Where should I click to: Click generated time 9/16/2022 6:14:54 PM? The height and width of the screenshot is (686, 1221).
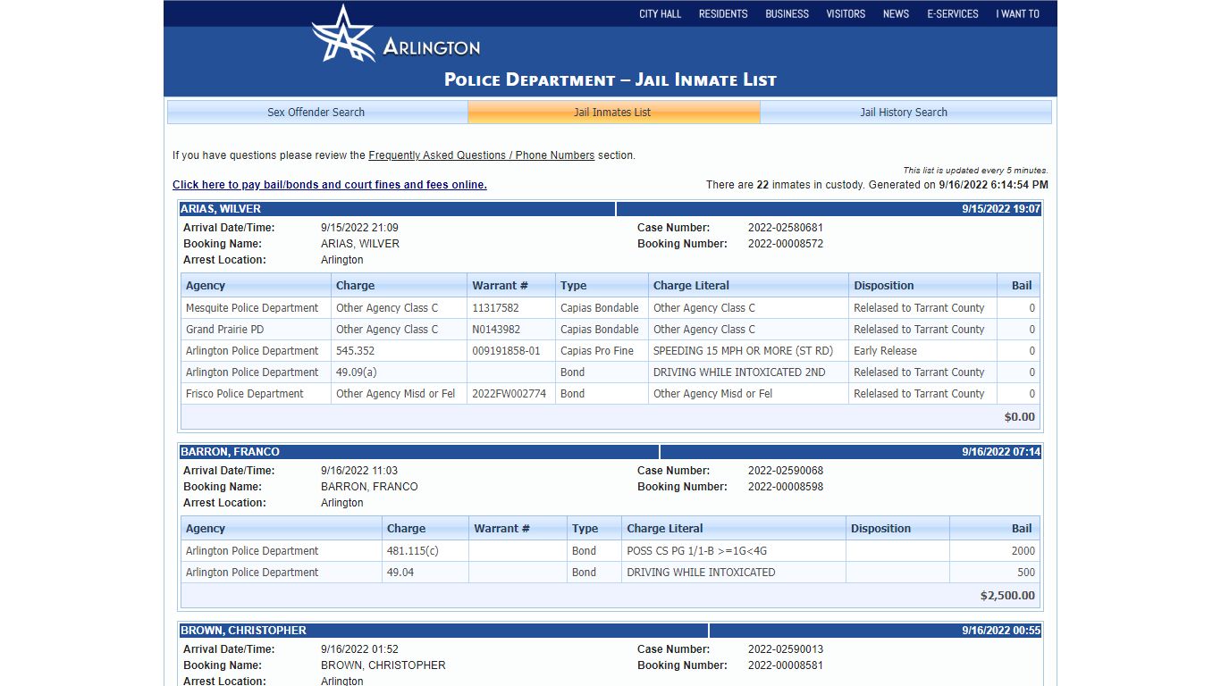pos(993,185)
